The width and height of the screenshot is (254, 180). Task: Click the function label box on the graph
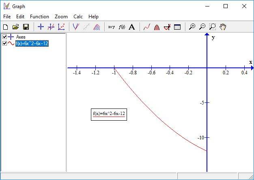109,114
